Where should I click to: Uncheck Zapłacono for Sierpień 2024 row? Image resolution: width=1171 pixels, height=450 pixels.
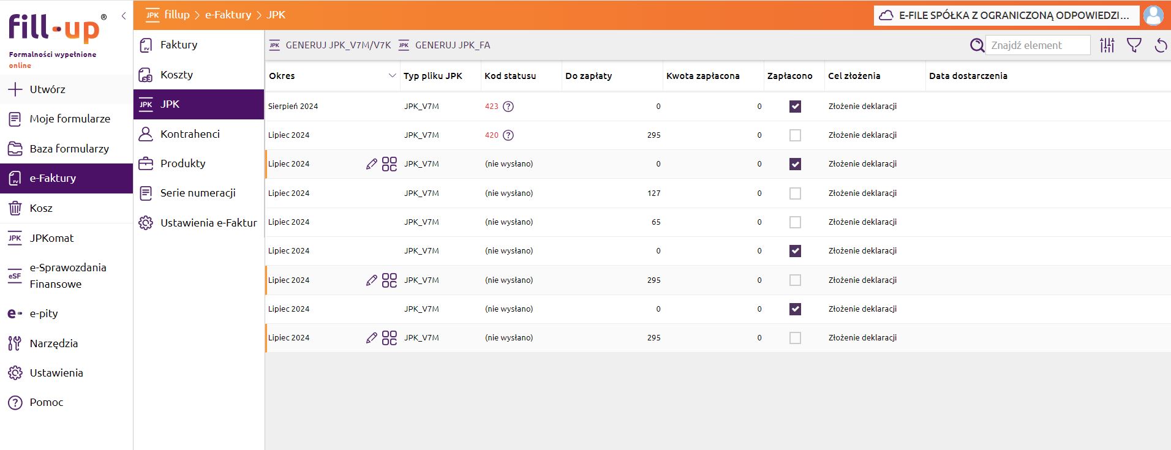(x=795, y=107)
